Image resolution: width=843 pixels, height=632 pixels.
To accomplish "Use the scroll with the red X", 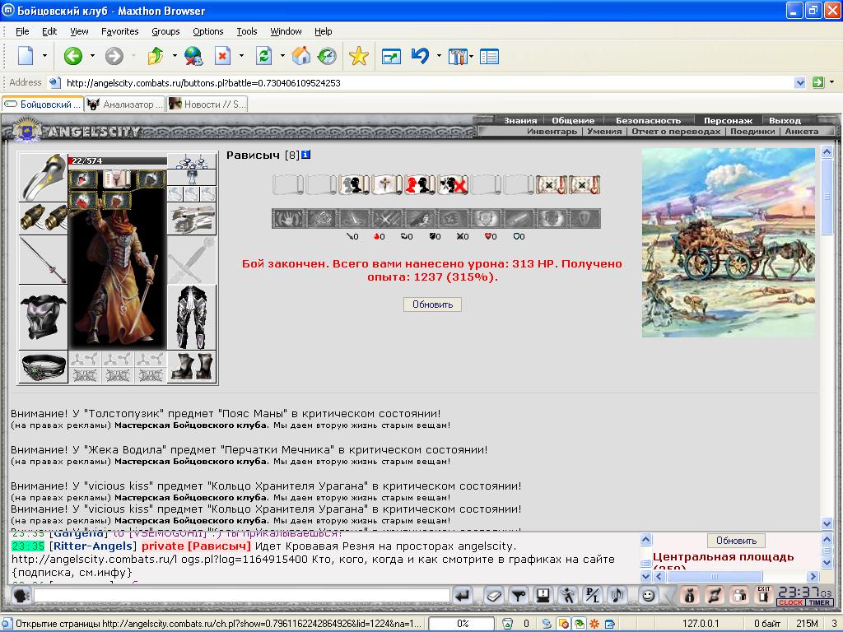I will [453, 185].
